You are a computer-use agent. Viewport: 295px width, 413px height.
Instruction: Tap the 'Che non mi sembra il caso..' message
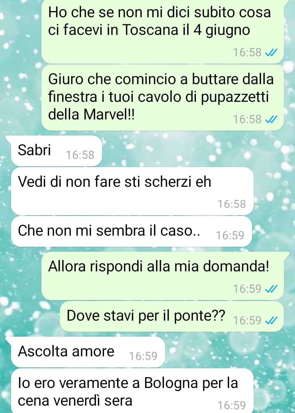pos(131,232)
